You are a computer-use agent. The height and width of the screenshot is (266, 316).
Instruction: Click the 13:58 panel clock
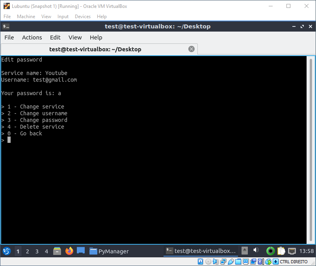pos(306,251)
